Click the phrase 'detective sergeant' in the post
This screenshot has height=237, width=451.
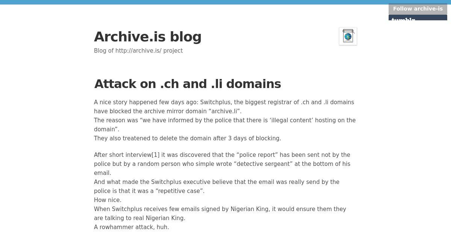[263, 164]
